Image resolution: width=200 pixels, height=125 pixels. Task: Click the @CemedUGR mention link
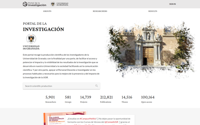(111, 122)
